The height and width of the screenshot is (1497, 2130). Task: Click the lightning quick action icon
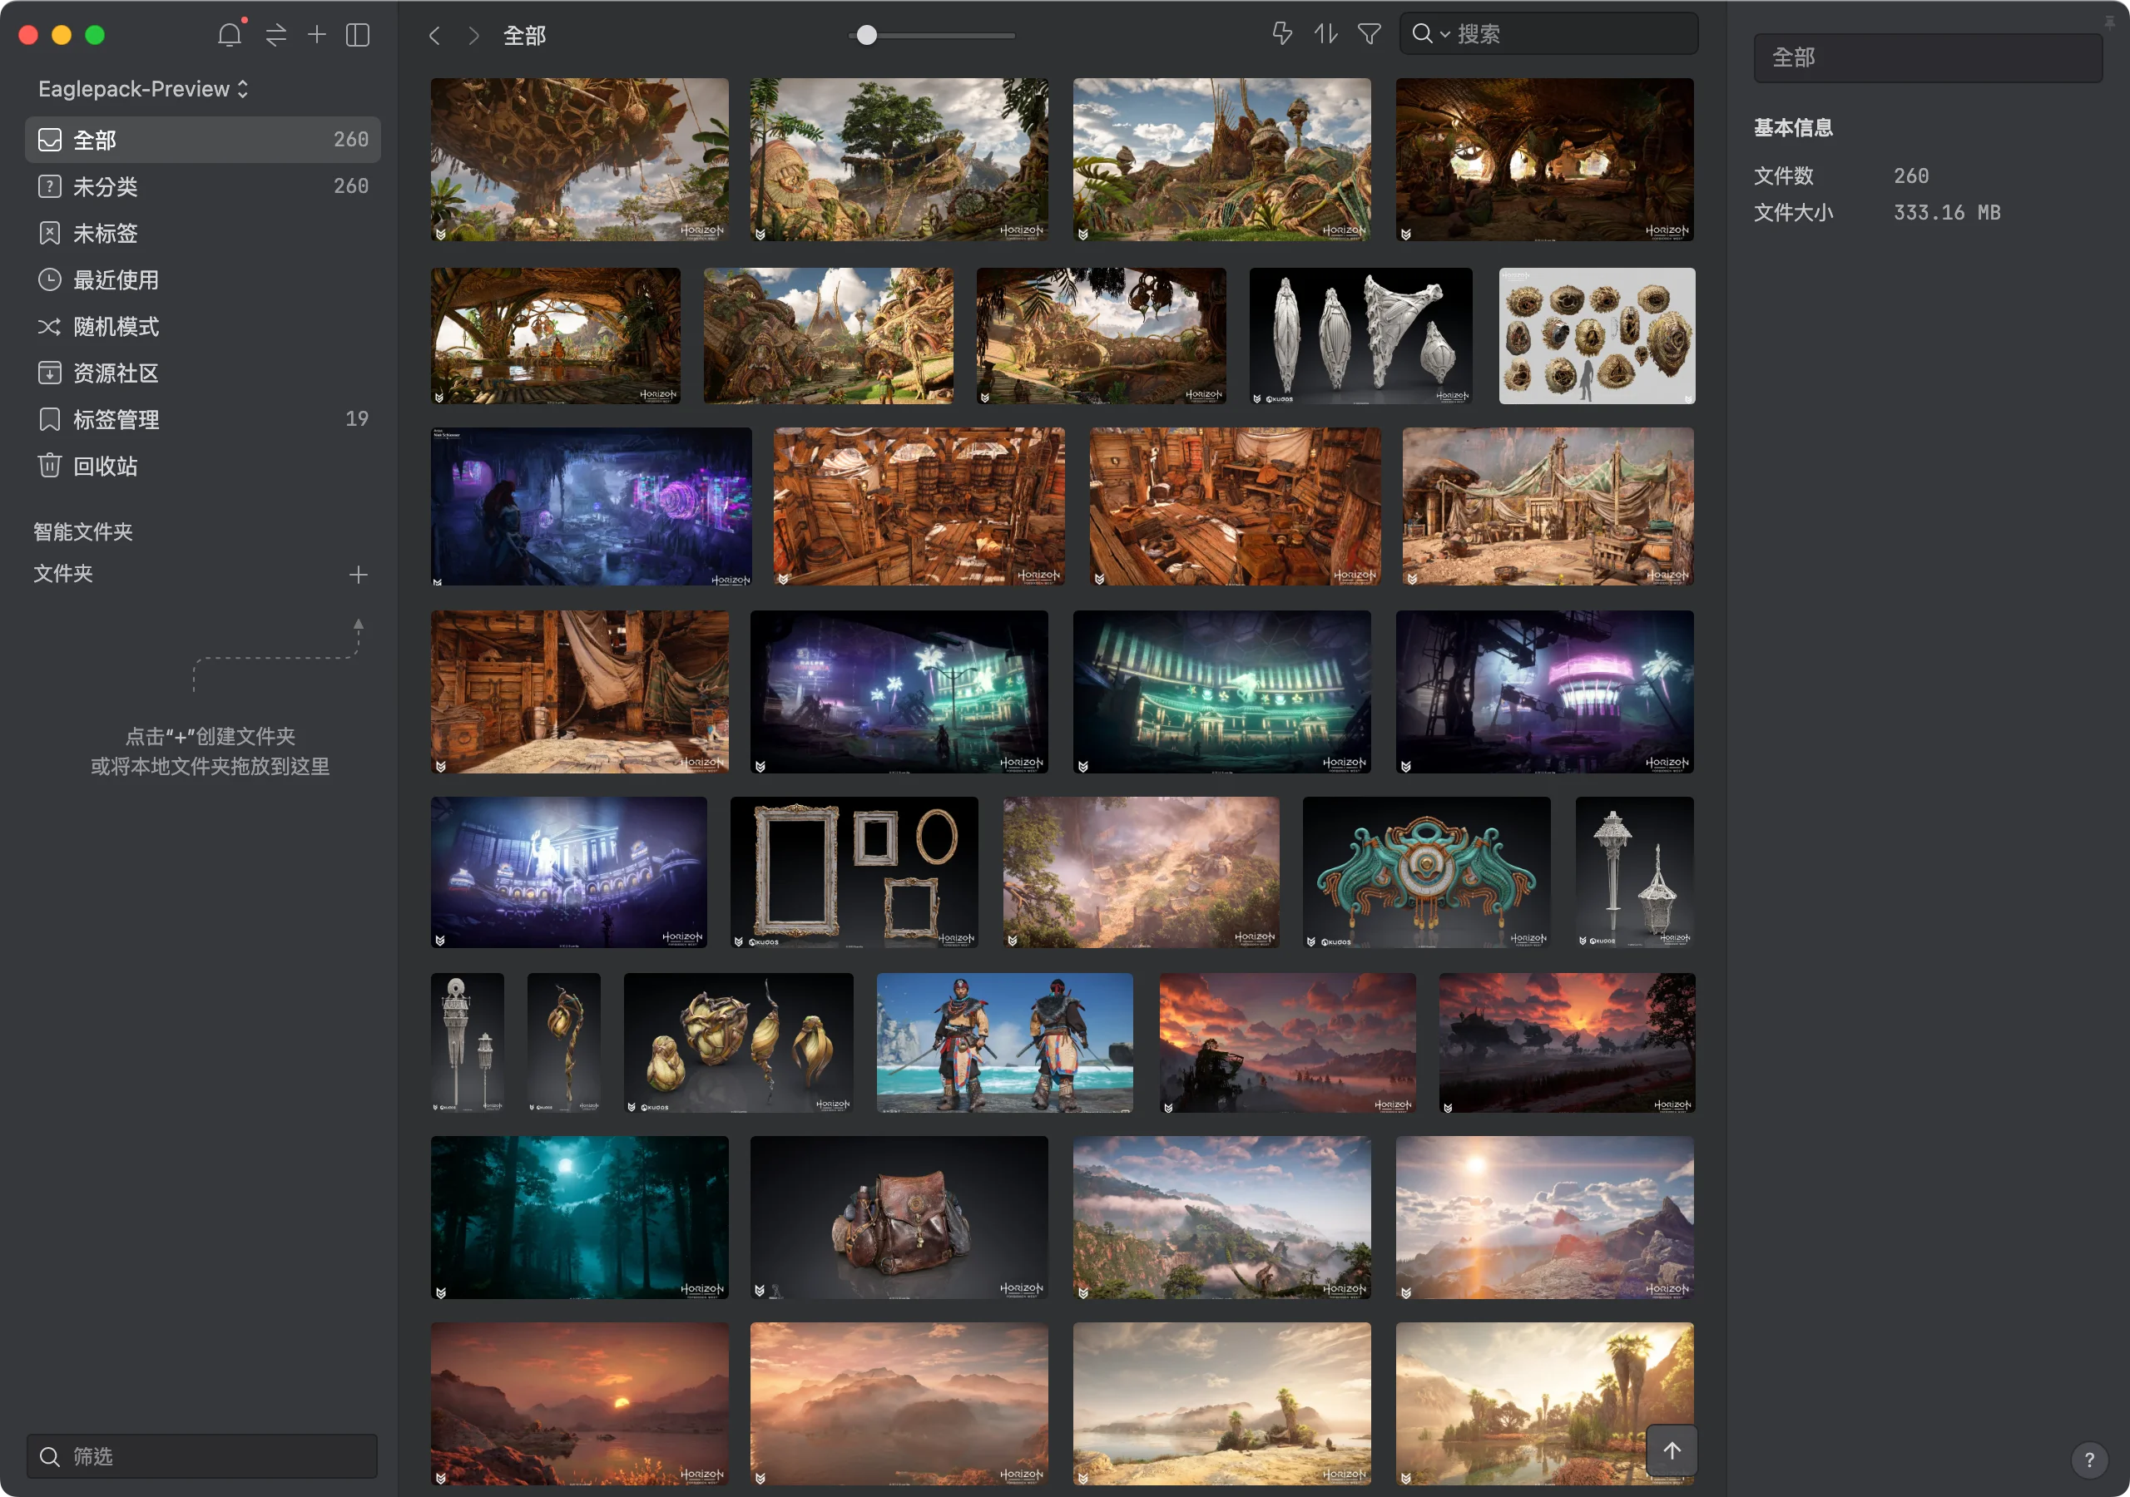click(1281, 34)
